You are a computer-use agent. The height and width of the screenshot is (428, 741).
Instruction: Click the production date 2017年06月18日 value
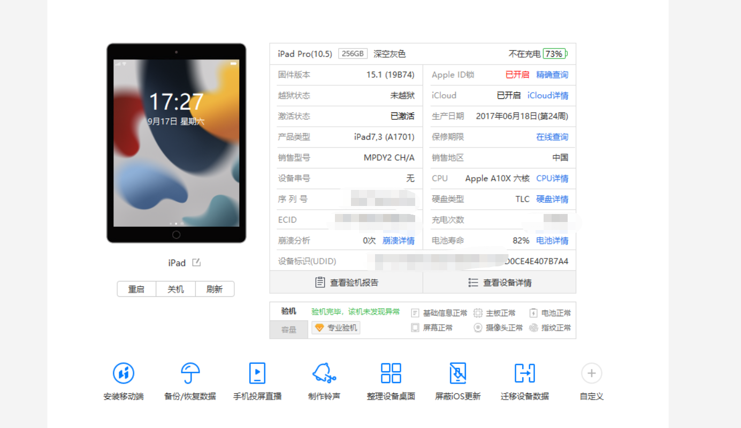coord(522,116)
